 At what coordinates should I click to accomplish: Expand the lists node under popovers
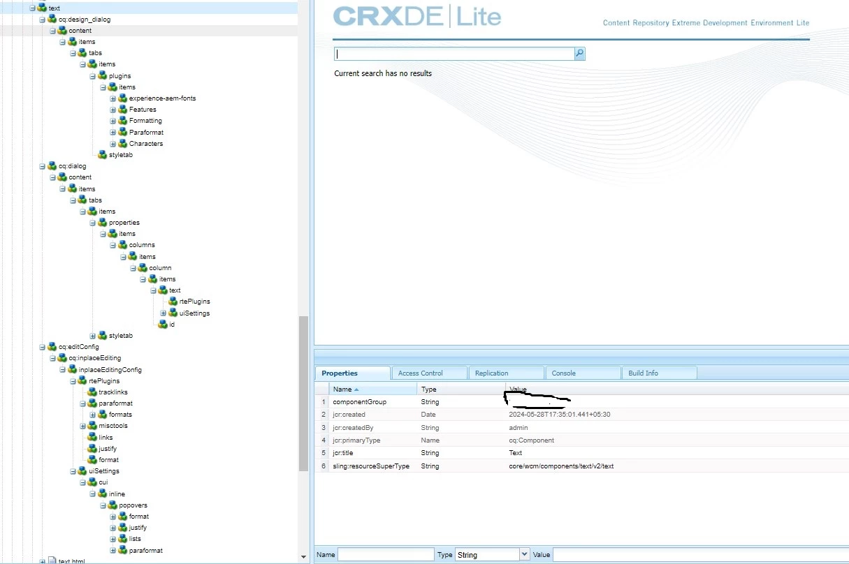pyautogui.click(x=113, y=539)
